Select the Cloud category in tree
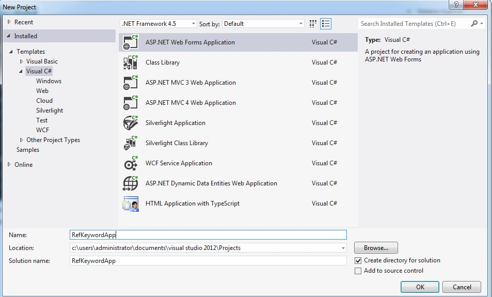 coord(44,101)
